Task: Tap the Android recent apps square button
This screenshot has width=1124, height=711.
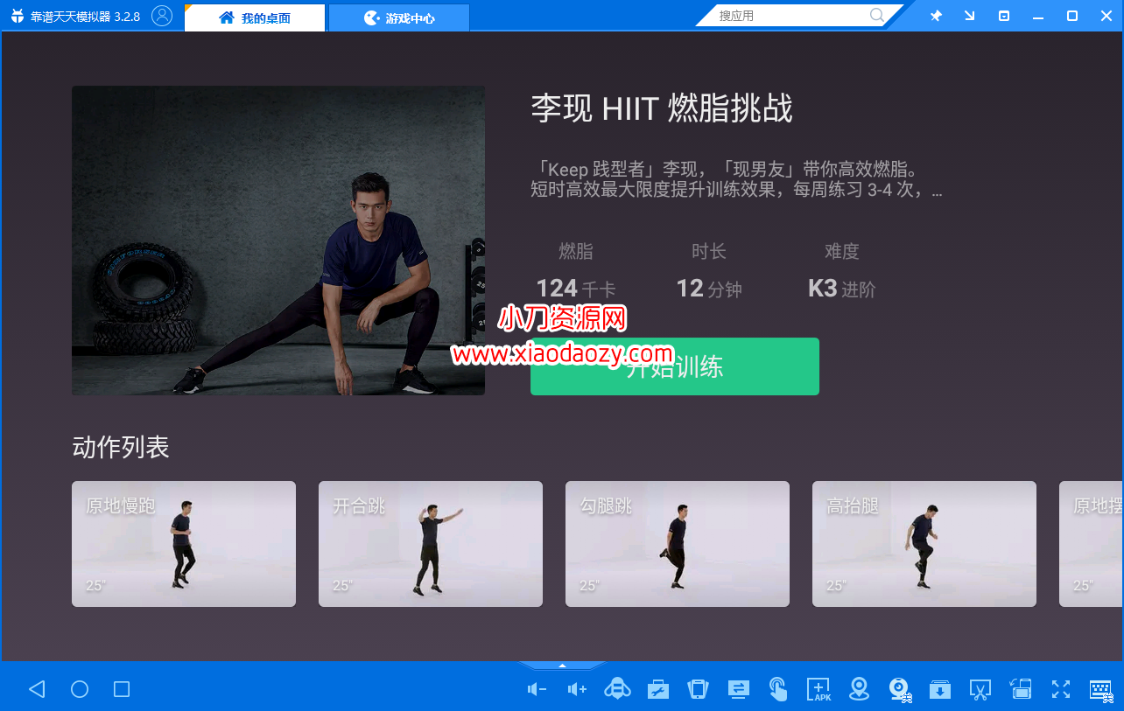Action: (122, 689)
